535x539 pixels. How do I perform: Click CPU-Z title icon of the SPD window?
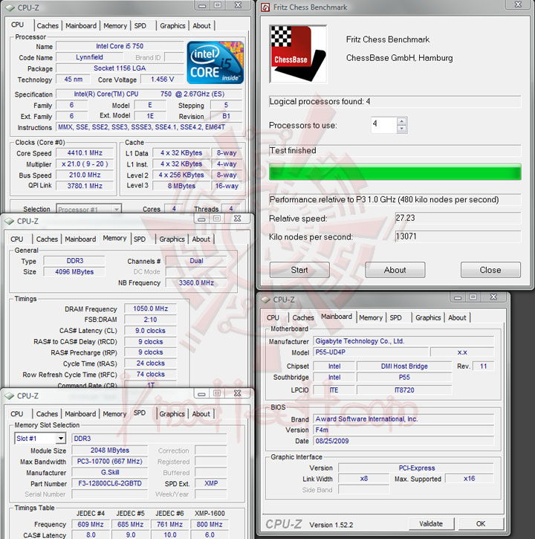pos(10,396)
